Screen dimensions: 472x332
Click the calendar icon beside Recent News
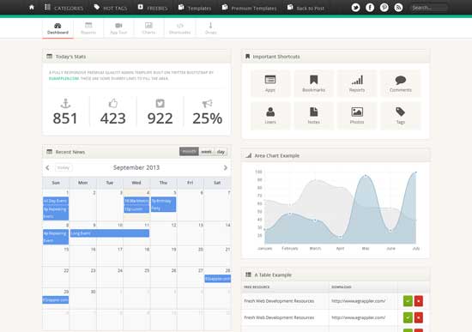(50, 151)
